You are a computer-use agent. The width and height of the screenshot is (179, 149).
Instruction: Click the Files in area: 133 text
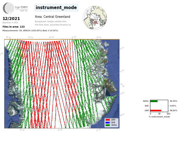[13, 27]
